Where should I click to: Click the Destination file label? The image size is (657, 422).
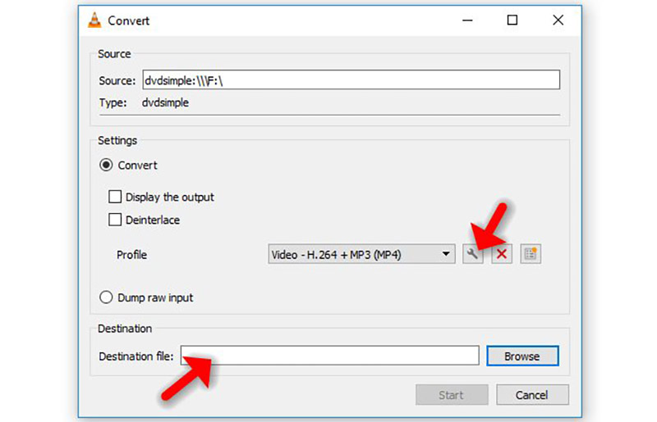pos(136,356)
